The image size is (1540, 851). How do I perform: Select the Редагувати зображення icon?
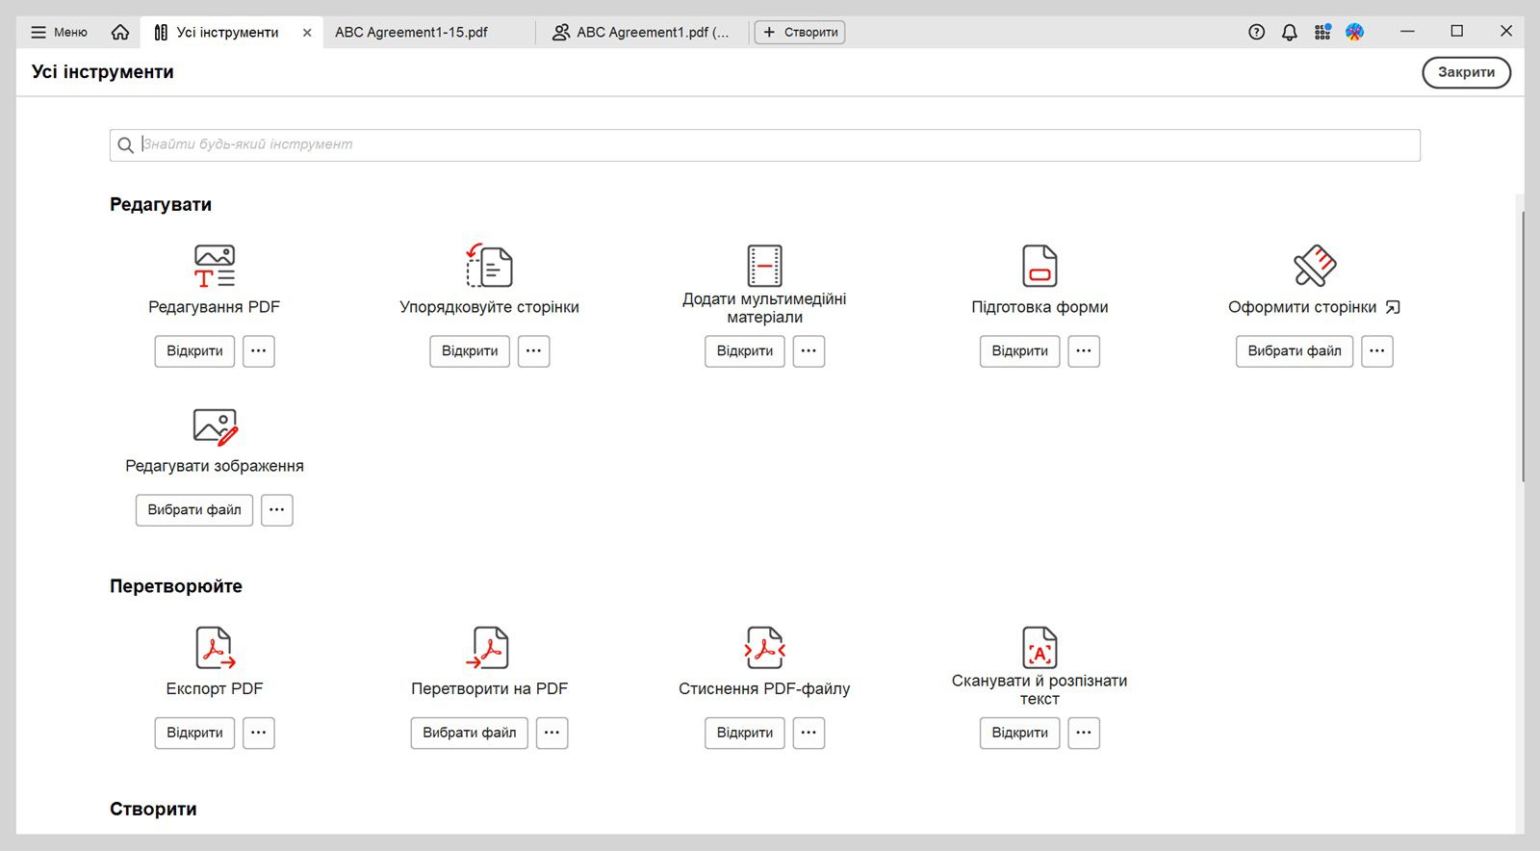(215, 426)
